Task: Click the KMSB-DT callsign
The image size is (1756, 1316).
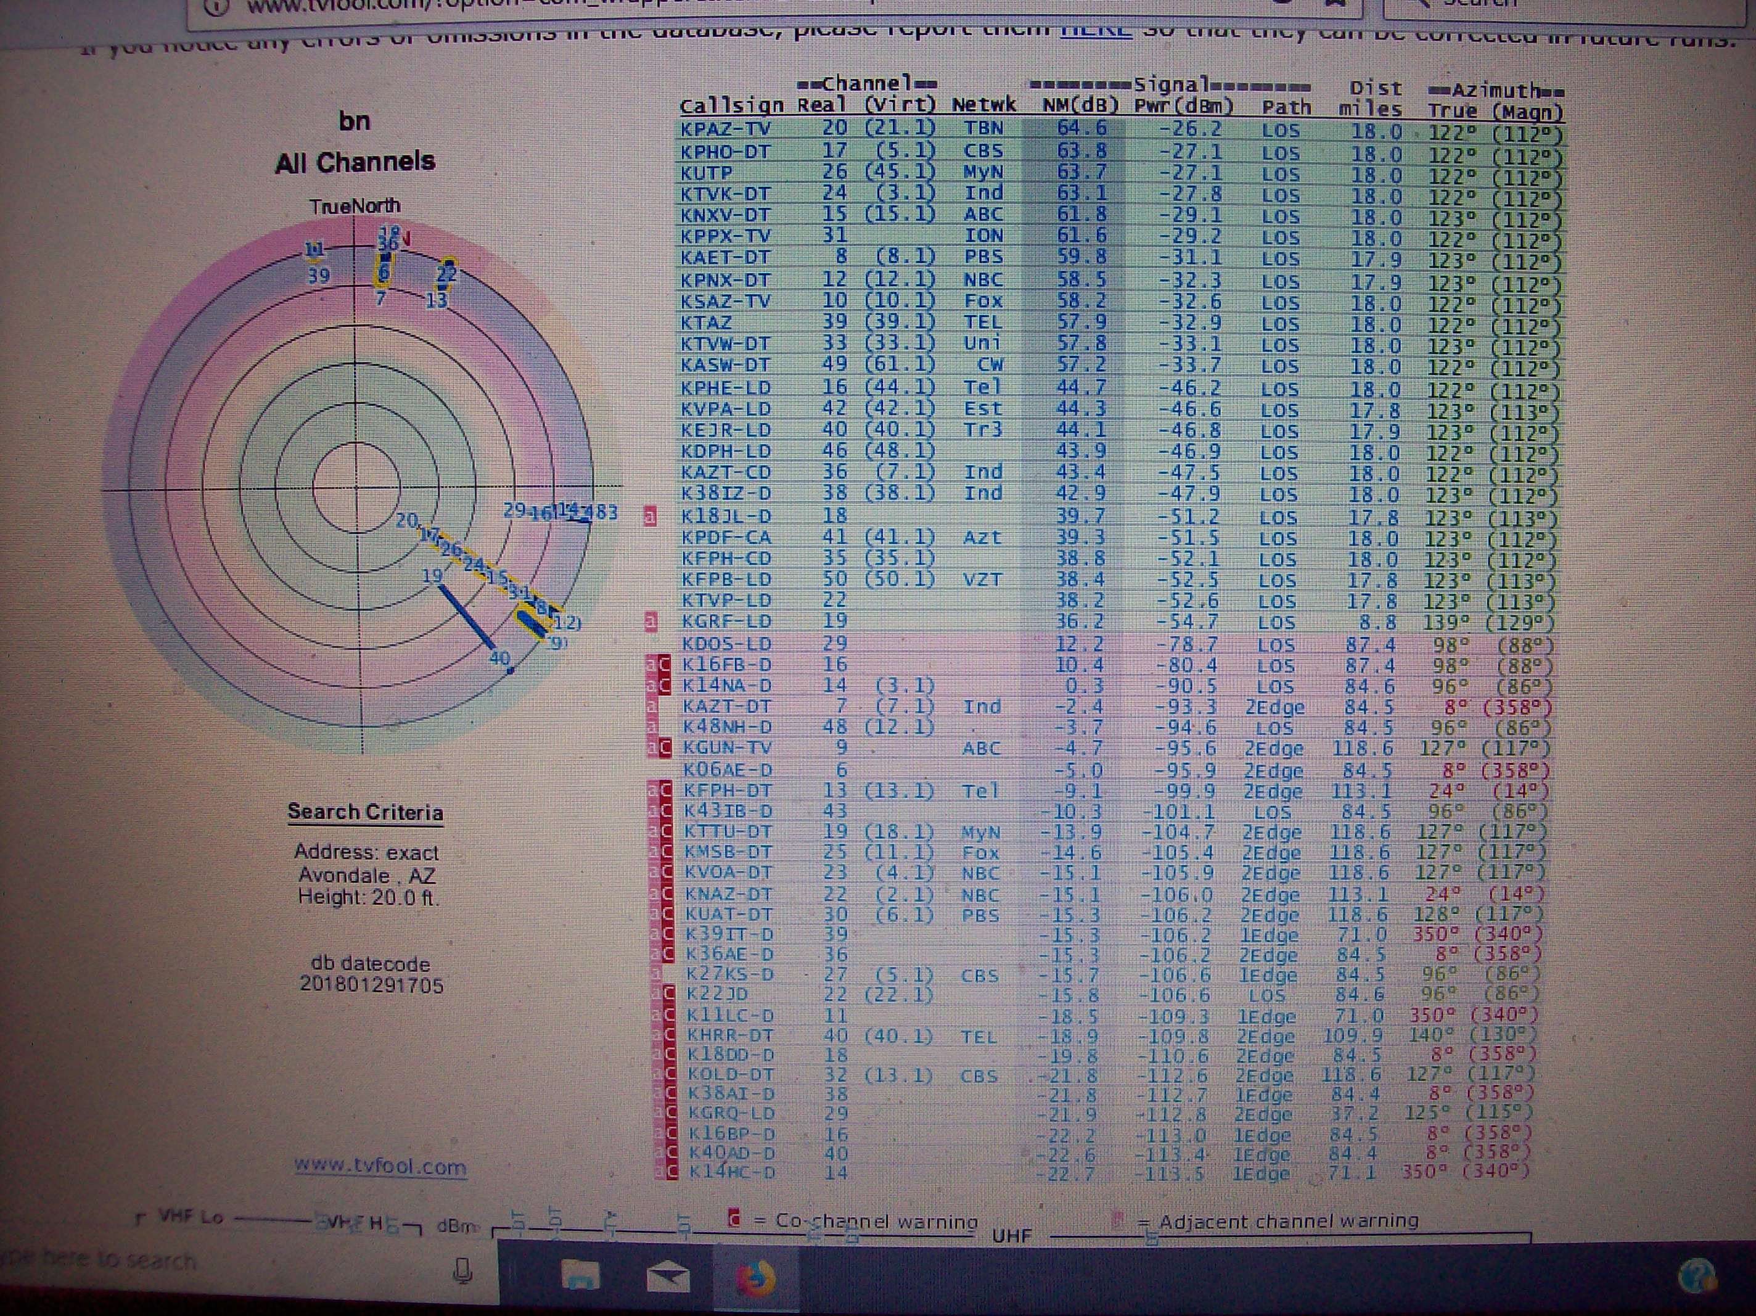Action: (x=729, y=853)
